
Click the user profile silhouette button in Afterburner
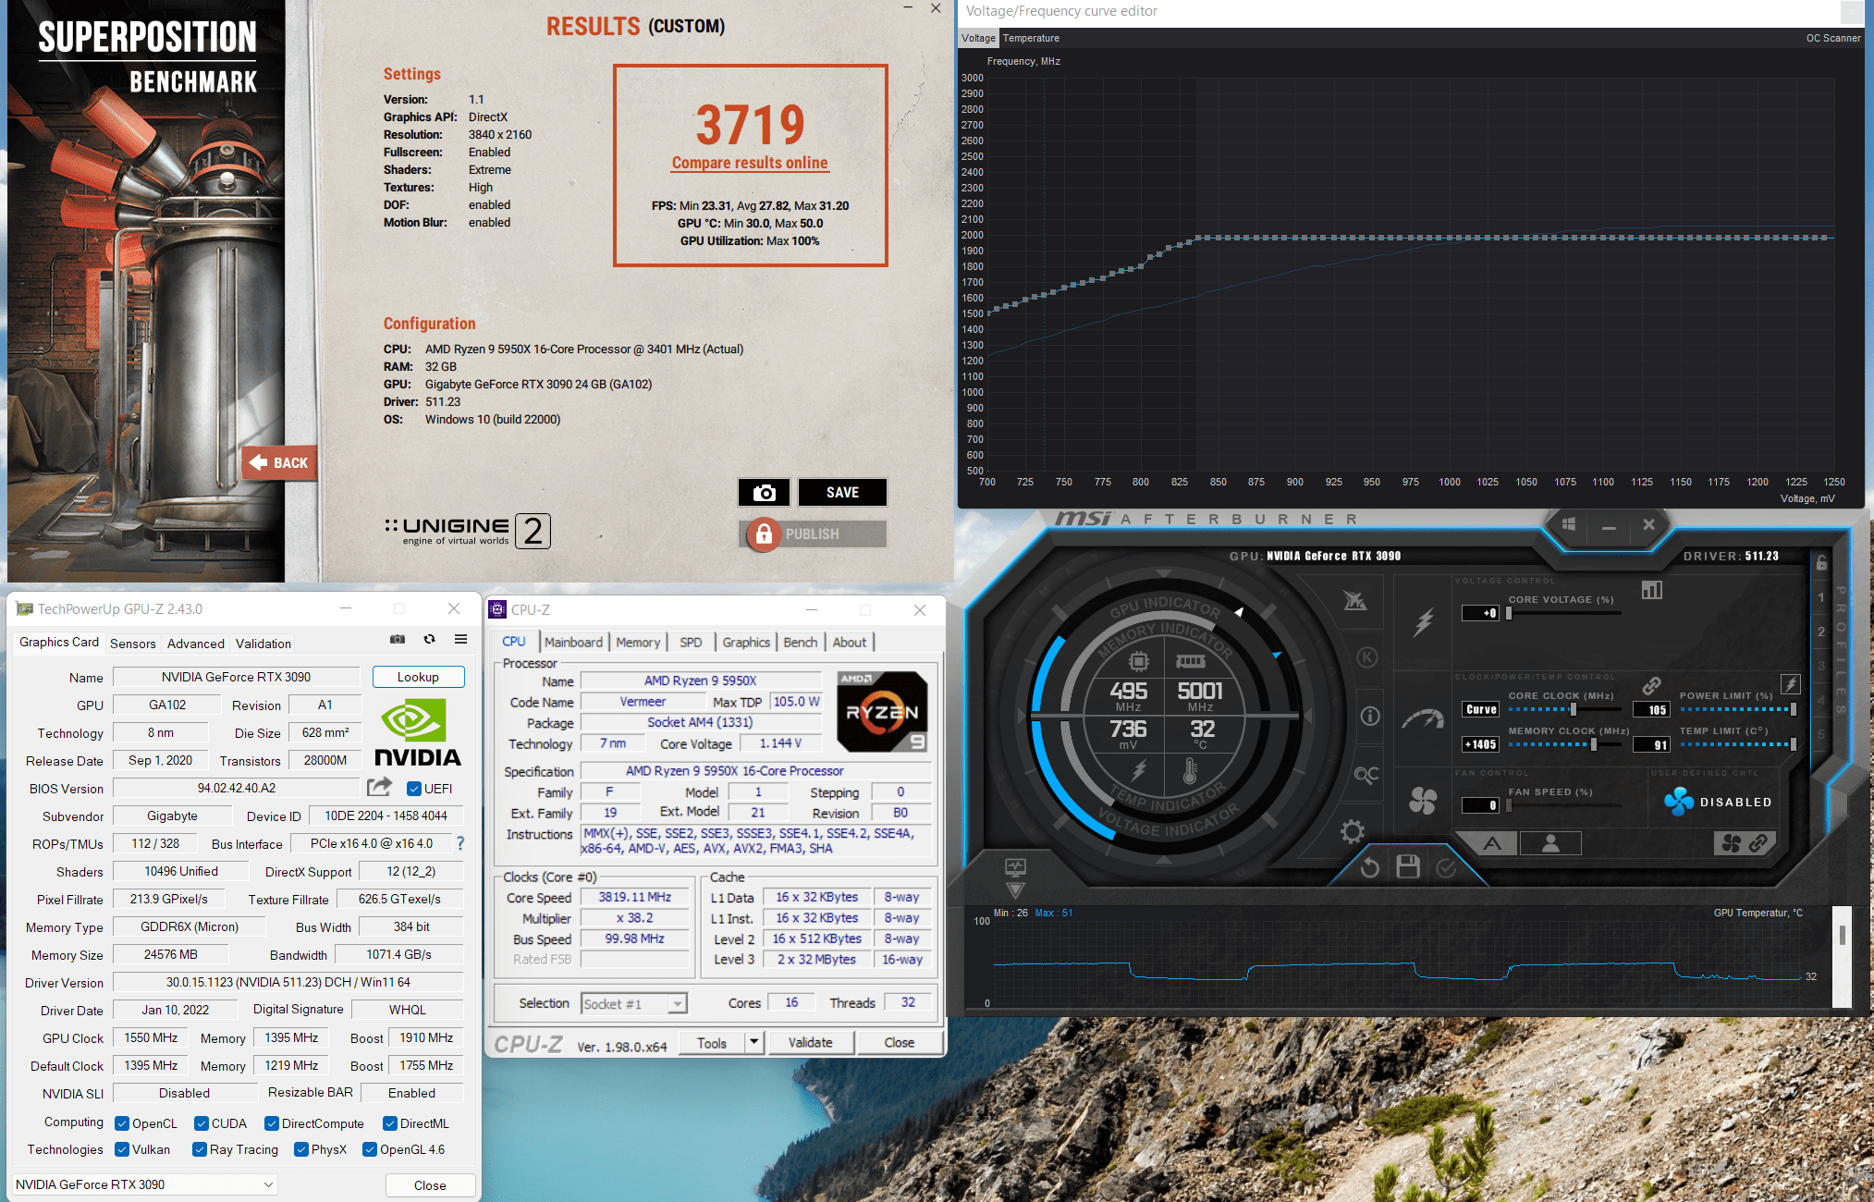pos(1550,842)
